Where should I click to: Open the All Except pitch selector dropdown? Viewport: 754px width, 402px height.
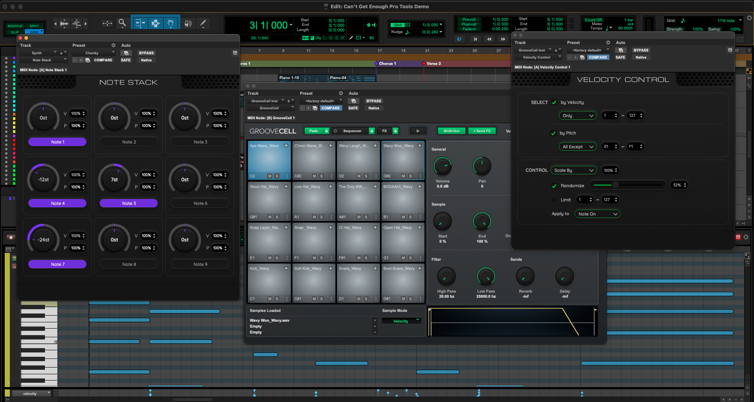[x=577, y=146]
